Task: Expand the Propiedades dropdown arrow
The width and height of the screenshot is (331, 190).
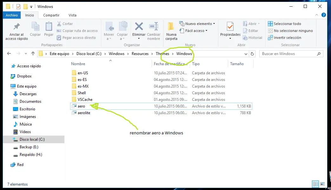Action: pos(230,39)
